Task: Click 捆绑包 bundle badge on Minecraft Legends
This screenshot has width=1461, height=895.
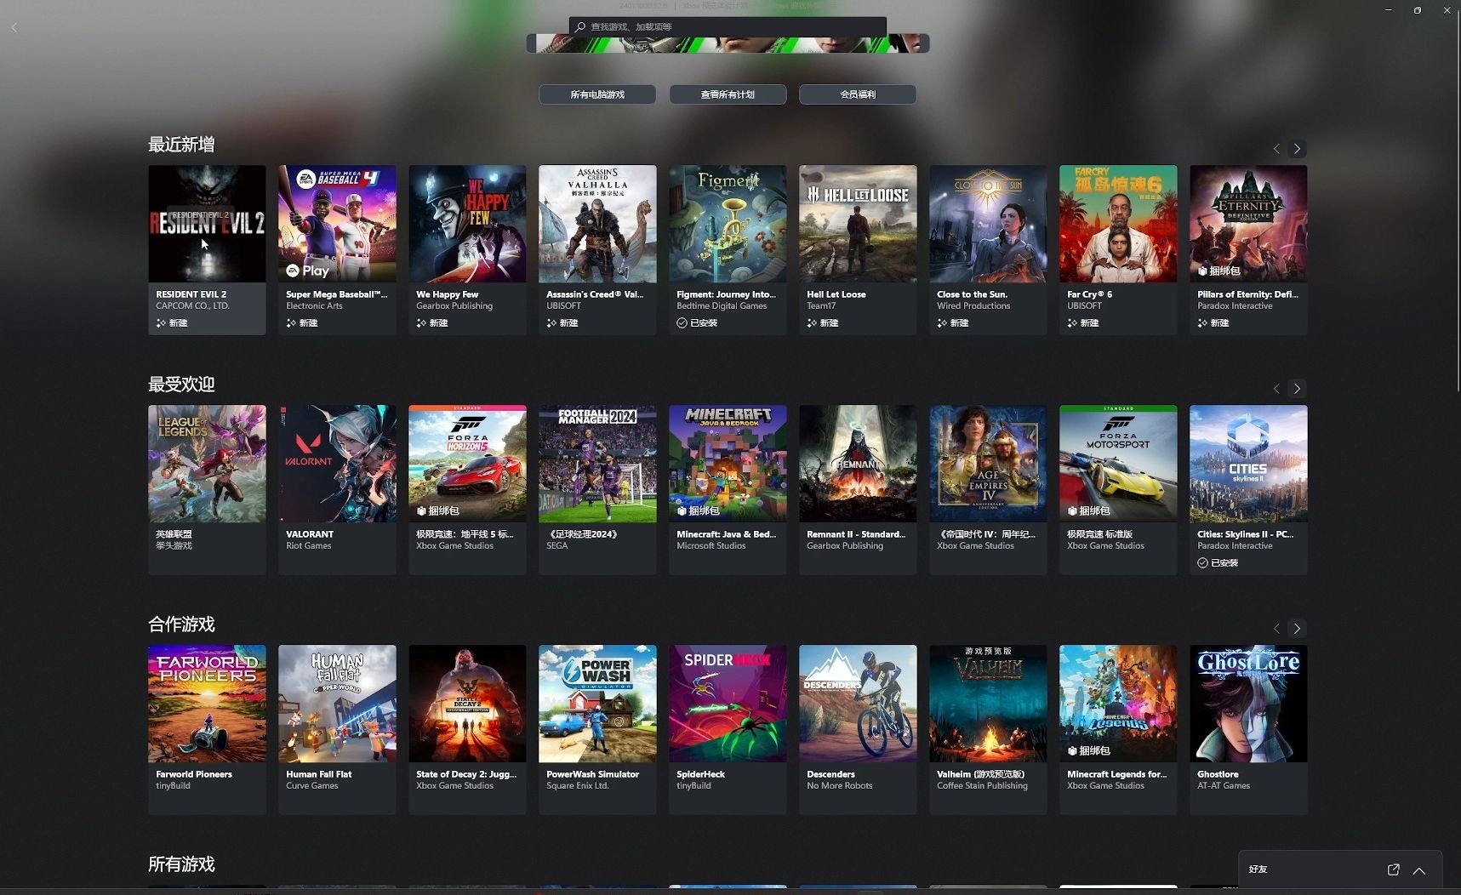Action: [x=1088, y=750]
